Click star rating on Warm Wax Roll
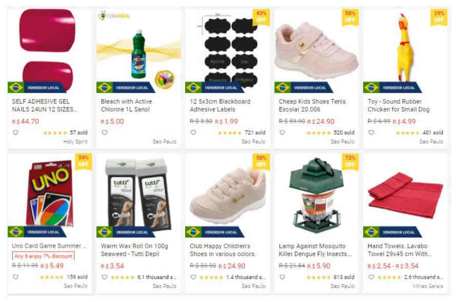 (x=123, y=277)
